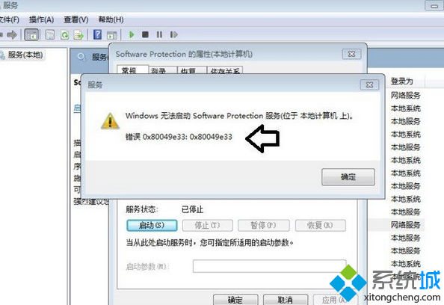The image size is (444, 305).
Task: Open the 查看(V) menu
Action: (x=76, y=19)
